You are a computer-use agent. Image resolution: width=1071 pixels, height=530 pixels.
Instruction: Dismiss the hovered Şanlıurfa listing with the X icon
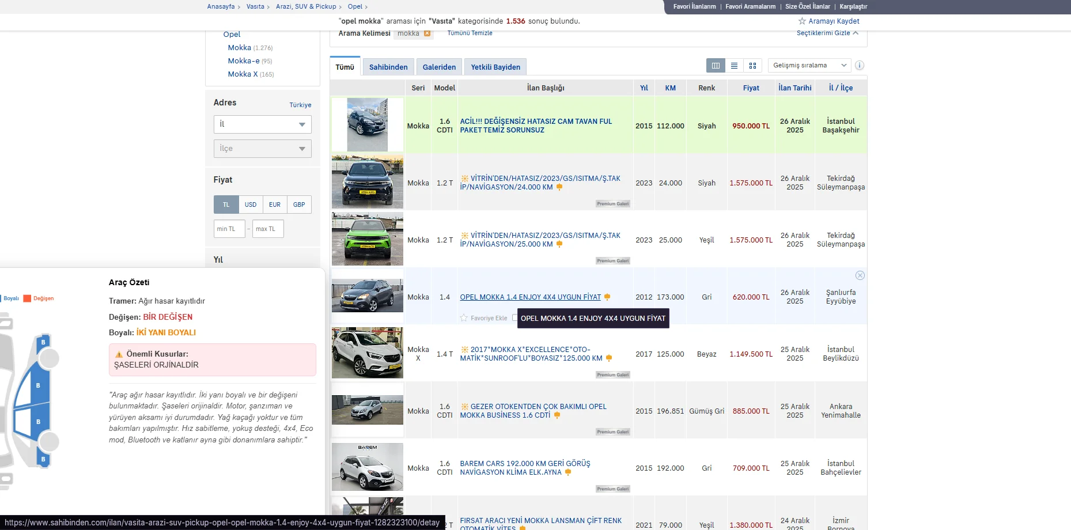pos(860,275)
